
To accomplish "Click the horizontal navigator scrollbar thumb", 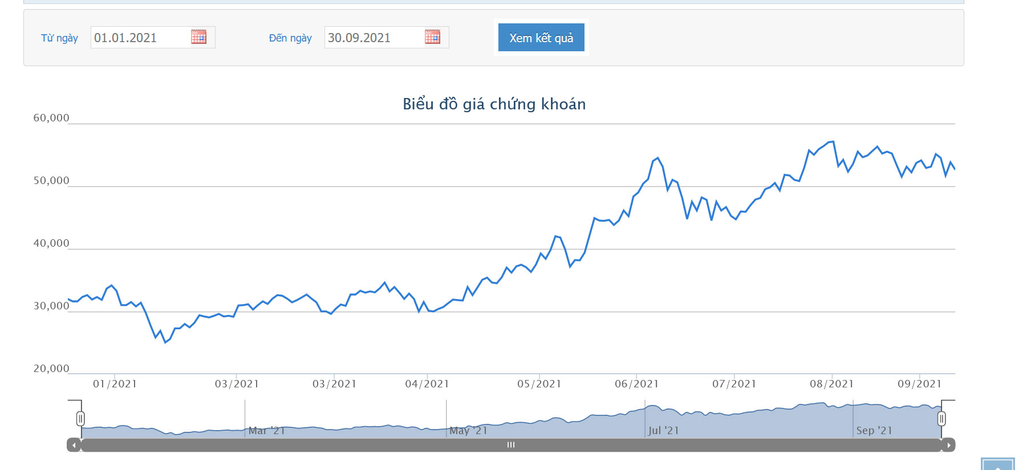I will [x=511, y=445].
